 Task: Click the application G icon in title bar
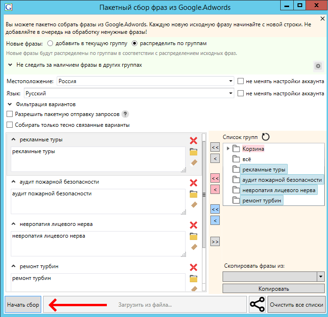click(x=8, y=7)
